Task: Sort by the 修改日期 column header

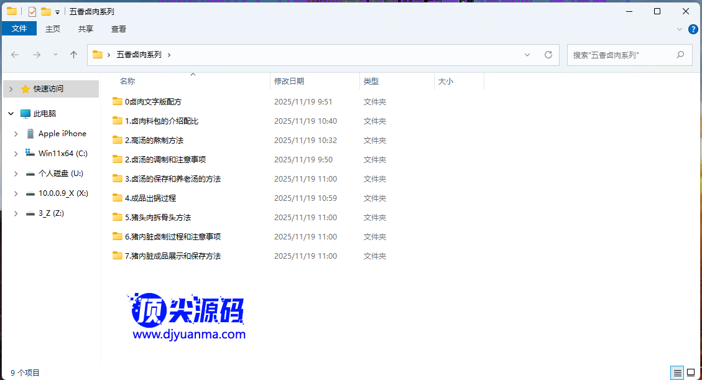Action: (290, 81)
